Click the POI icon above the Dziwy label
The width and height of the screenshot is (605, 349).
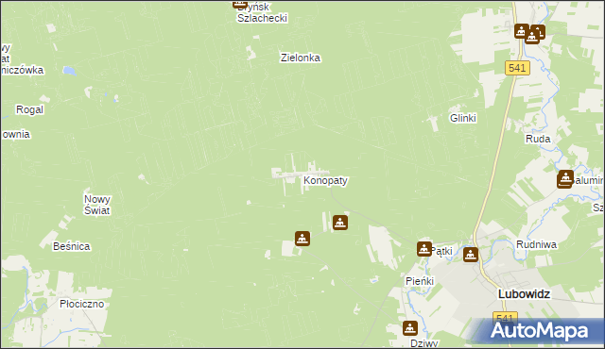(x=410, y=328)
